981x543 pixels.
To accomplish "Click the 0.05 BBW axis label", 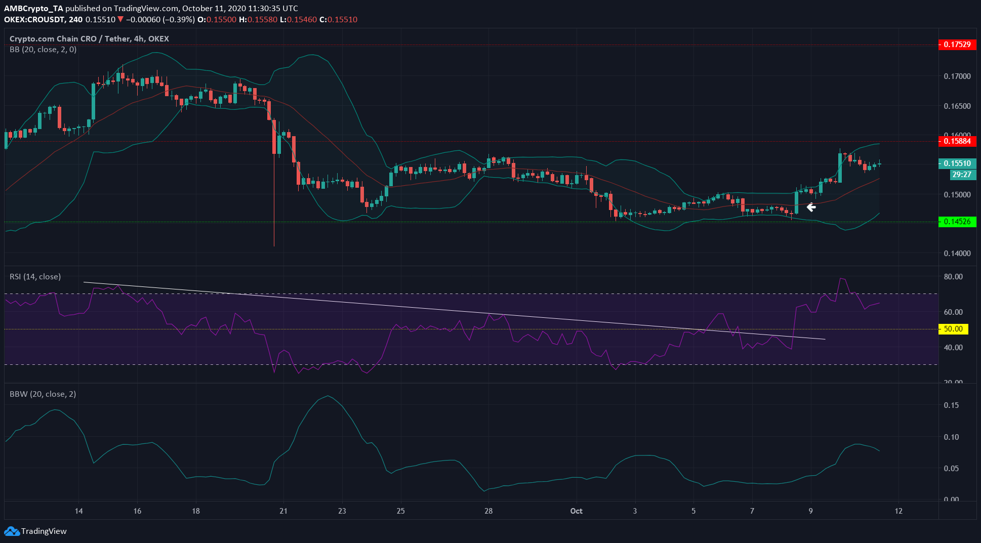I will [x=951, y=469].
